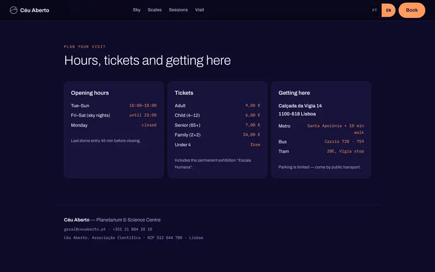Click the Fri–Sat (sky nights) label
Viewport: 435px width, 272px height.
point(90,115)
